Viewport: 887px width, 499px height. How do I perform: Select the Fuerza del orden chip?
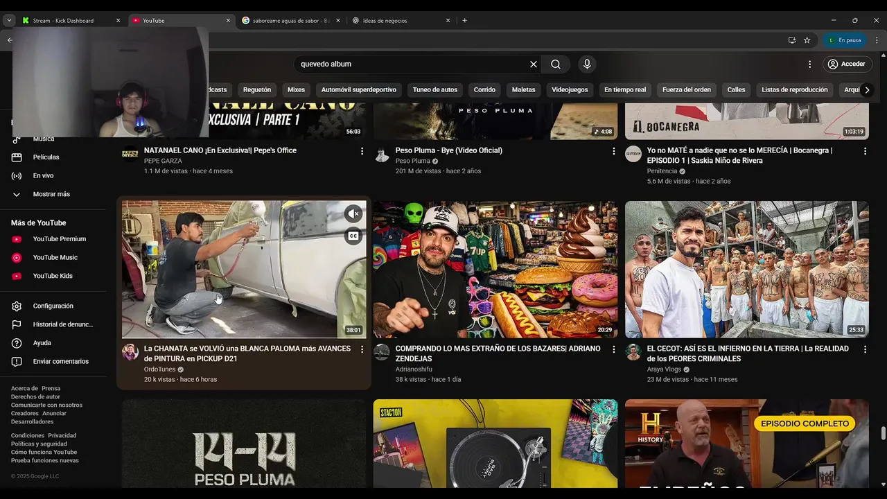[x=687, y=89]
